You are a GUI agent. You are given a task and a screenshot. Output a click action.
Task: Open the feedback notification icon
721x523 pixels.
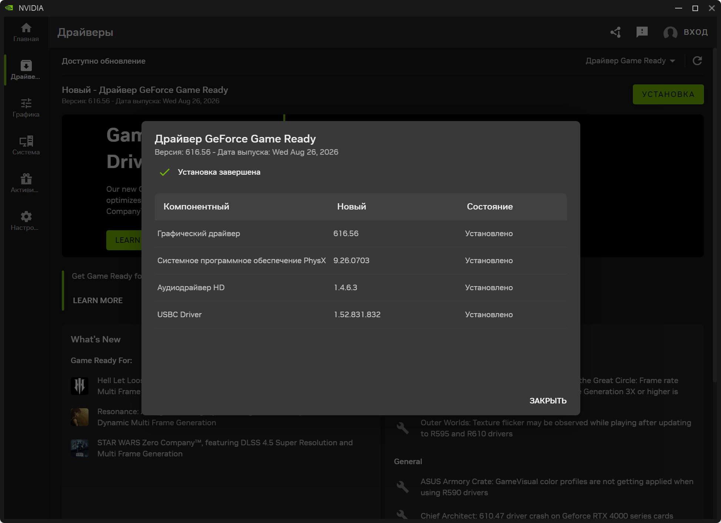click(642, 32)
